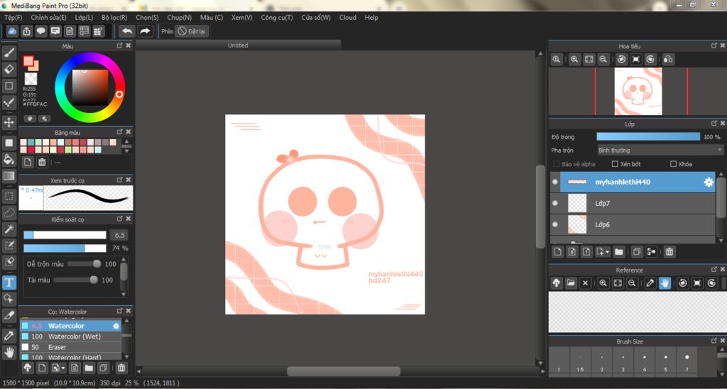Toggle the Xén bớt clipping checkbox
This screenshot has width=727, height=389.
(615, 164)
